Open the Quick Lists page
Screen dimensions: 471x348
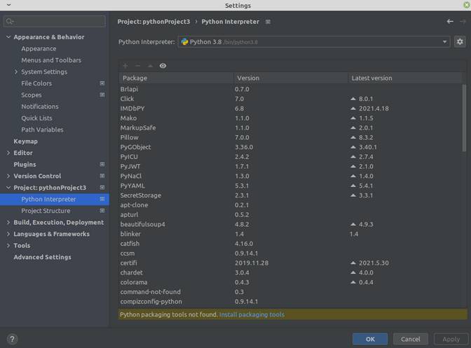tap(36, 118)
